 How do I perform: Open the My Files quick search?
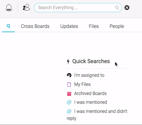click(x=83, y=84)
